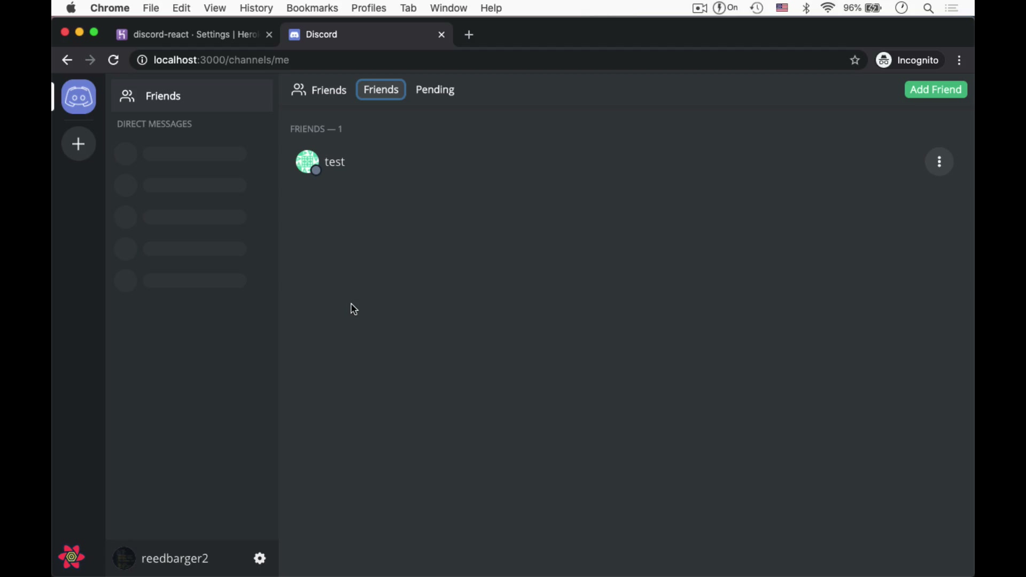The width and height of the screenshot is (1026, 577).
Task: Open the Profiles menu
Action: pyautogui.click(x=369, y=8)
